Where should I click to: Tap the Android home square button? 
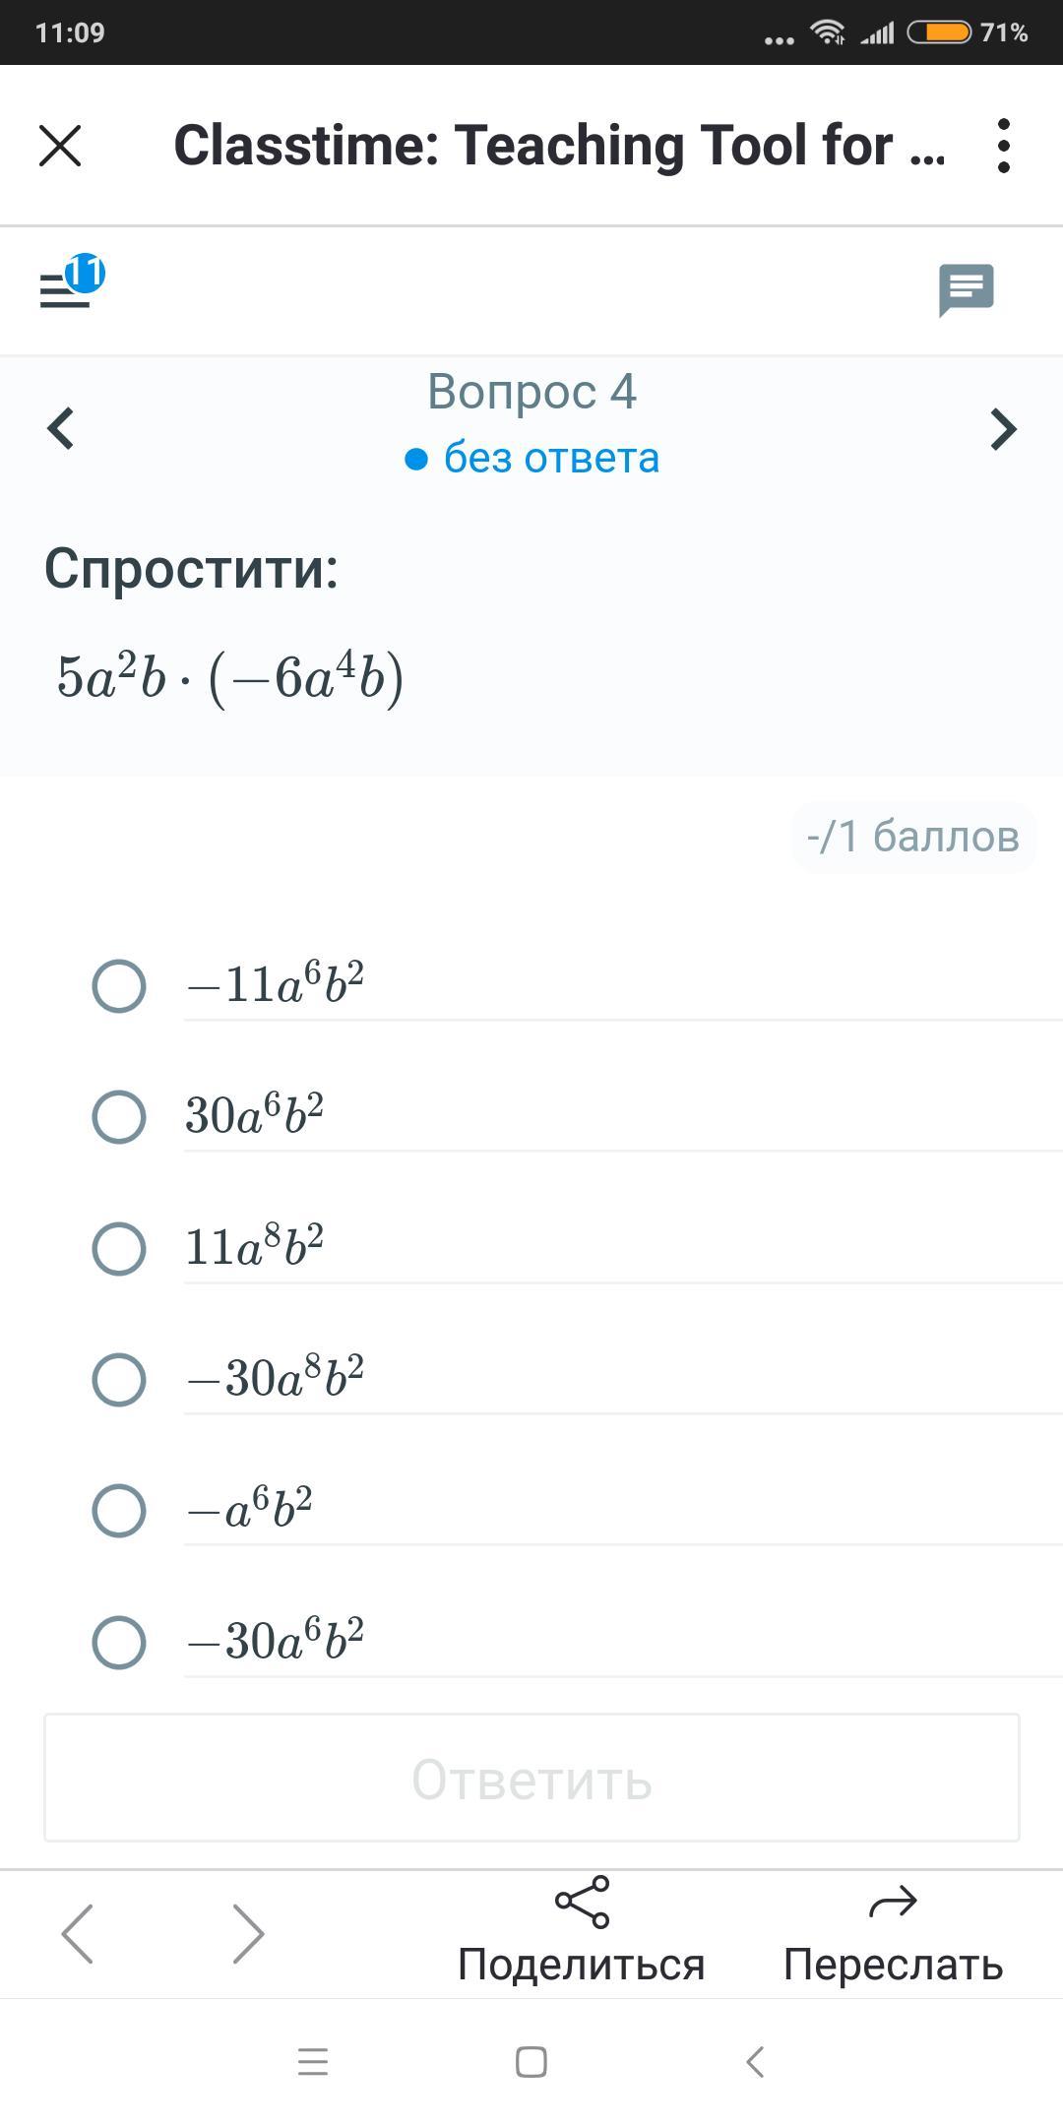coord(531,2061)
